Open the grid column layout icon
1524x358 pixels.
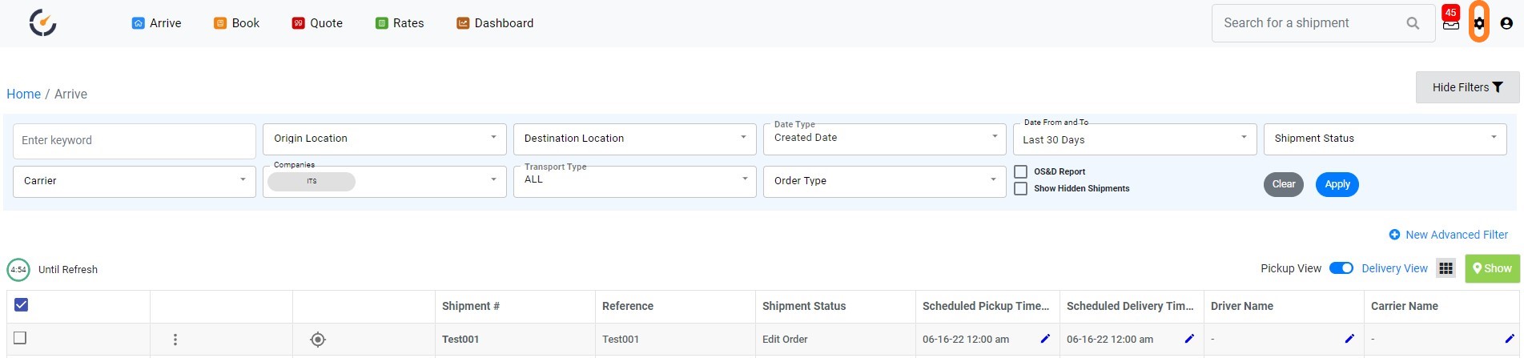[1446, 268]
